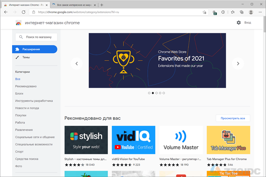The height and width of the screenshot is (177, 266).
Task: Click the vidIQ 9 223 rating count
Action: point(137,165)
